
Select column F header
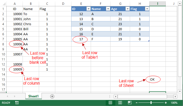101,4
